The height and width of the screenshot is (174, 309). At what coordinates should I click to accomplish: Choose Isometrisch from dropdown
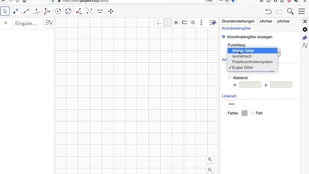pyautogui.click(x=253, y=56)
